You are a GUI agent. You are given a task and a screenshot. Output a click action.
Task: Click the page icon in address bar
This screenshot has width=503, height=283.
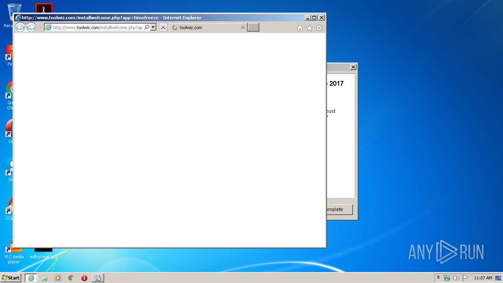[x=48, y=28]
